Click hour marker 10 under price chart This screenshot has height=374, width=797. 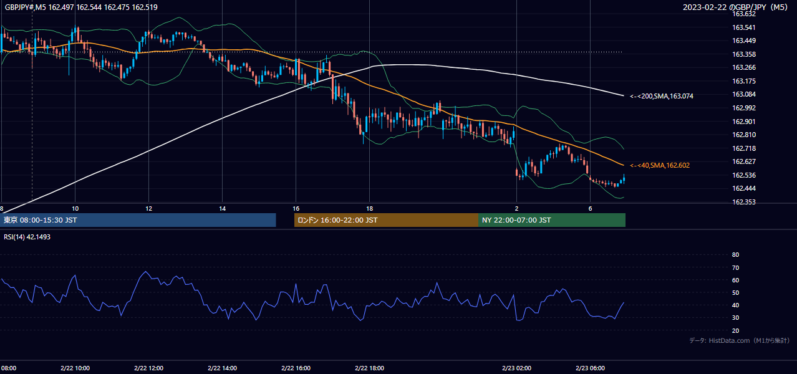tap(75, 208)
